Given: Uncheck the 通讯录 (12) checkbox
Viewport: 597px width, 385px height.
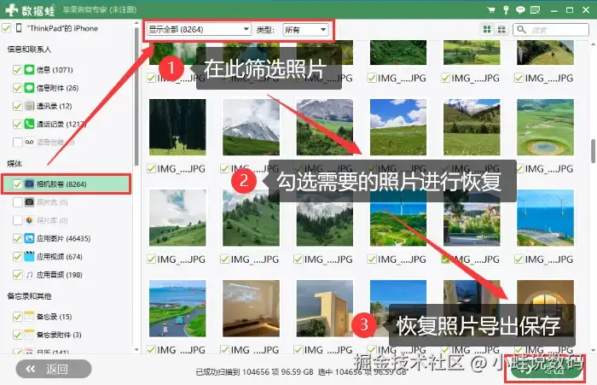Looking at the screenshot, I should point(17,106).
